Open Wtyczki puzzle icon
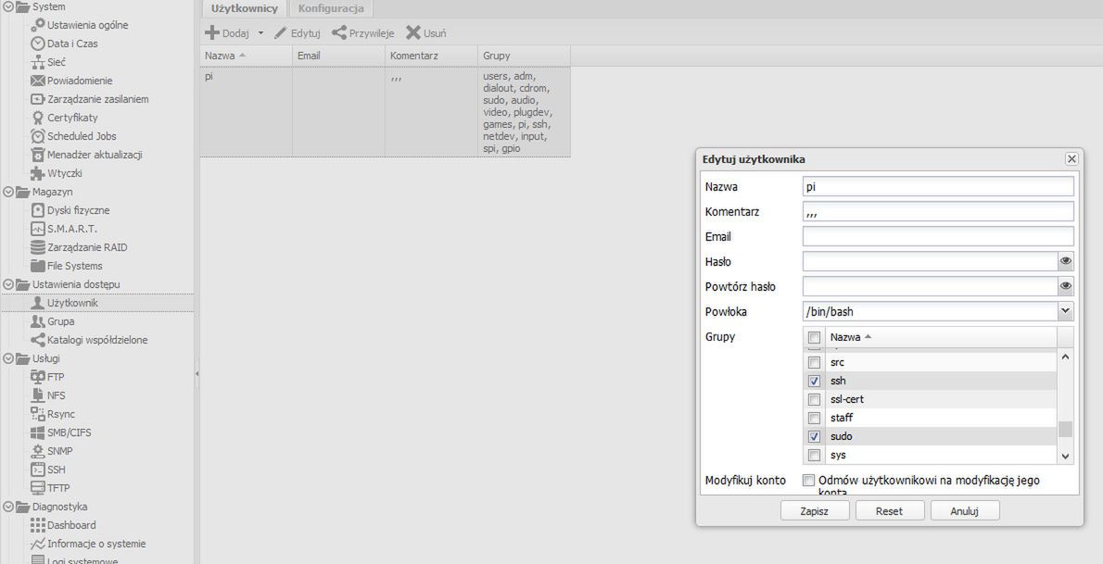The image size is (1103, 564). point(37,173)
